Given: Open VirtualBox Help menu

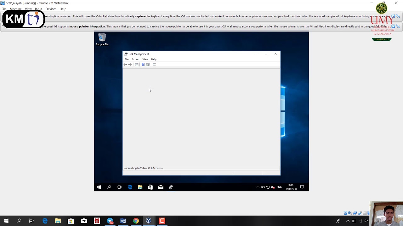Looking at the screenshot, I should click(x=63, y=9).
